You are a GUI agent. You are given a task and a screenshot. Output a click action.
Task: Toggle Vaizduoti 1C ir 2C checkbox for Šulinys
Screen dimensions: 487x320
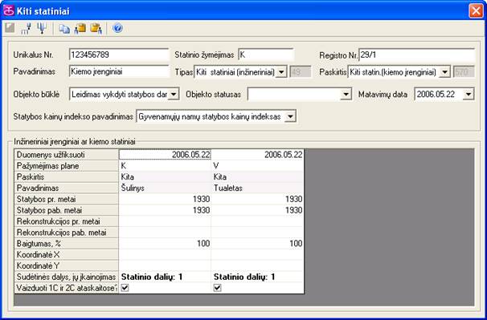(125, 288)
